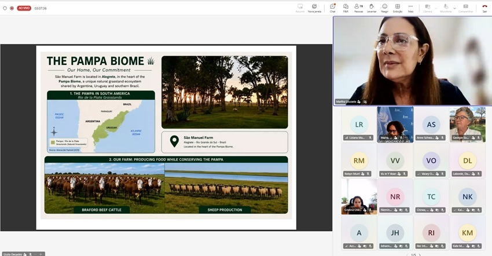The height and width of the screenshot is (256, 492).
Task: Leave the meeting with Sair
Action: pos(485,8)
